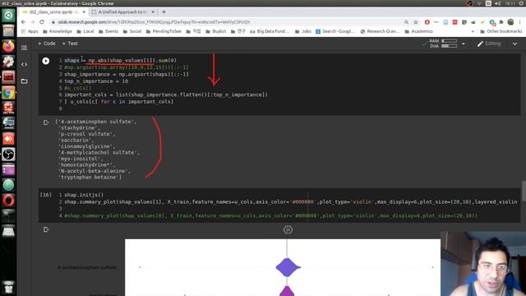The width and height of the screenshot is (526, 296).
Task: Open the Buylist bookmarks folder
Action: pyautogui.click(x=216, y=31)
